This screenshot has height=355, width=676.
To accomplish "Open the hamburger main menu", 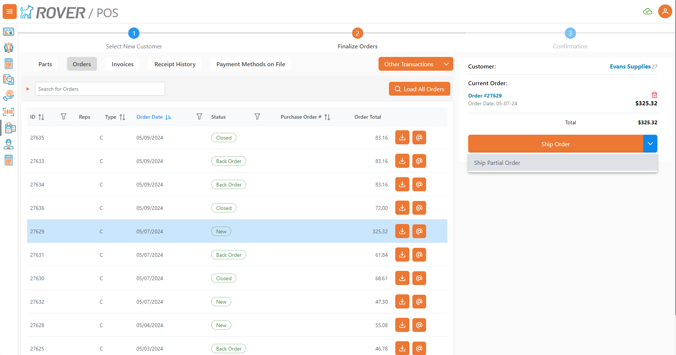I will (9, 12).
